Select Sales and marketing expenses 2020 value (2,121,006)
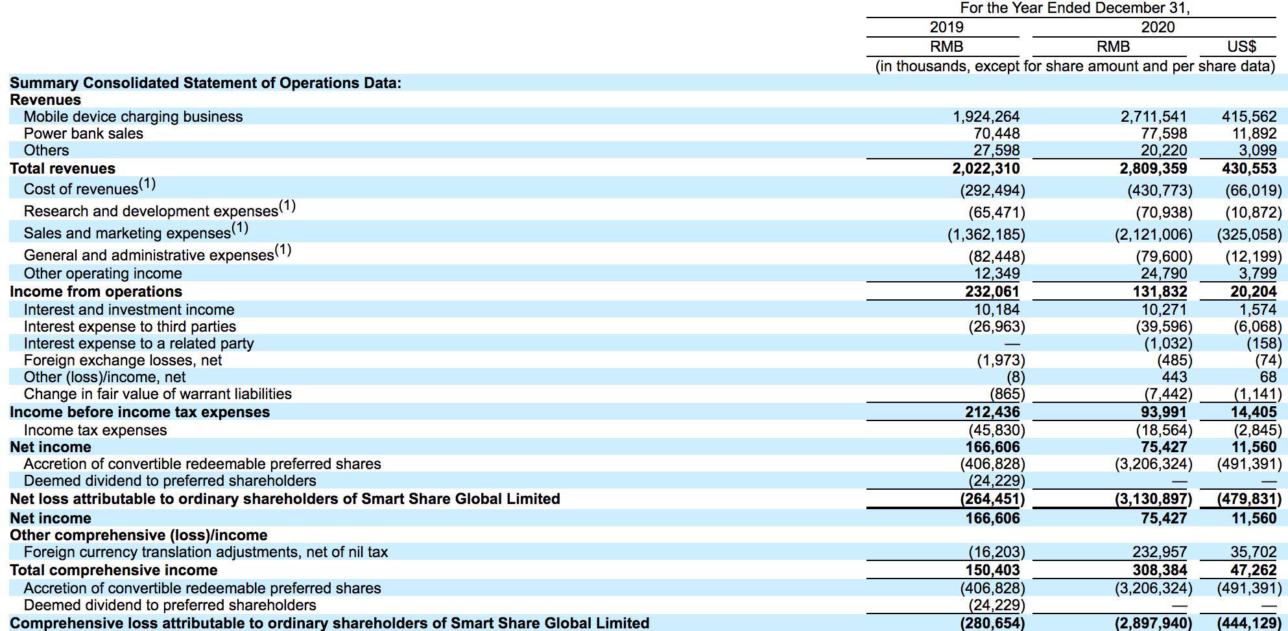 (x=1153, y=235)
